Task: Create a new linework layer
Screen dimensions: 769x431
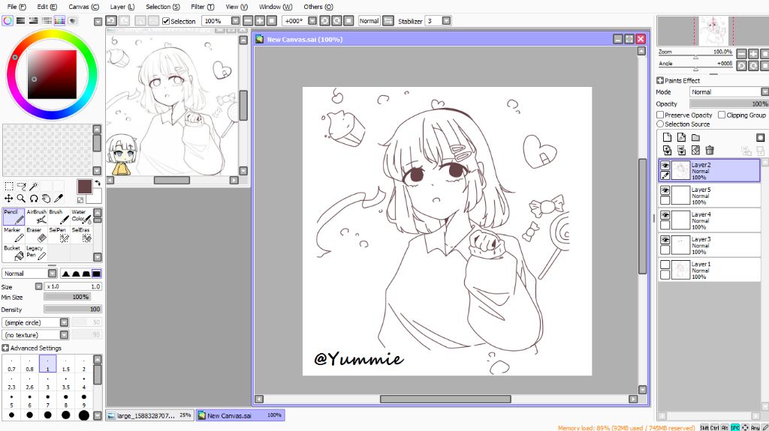Action: pos(681,138)
